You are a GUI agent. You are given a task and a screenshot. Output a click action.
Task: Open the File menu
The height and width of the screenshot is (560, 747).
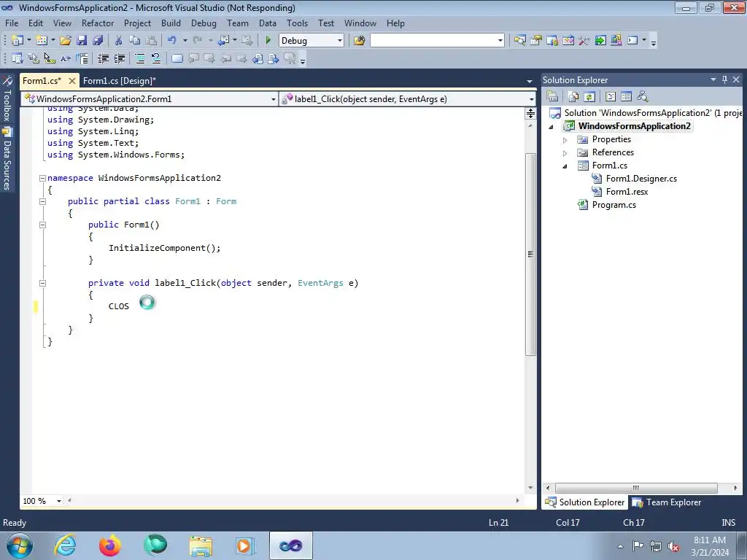click(12, 23)
